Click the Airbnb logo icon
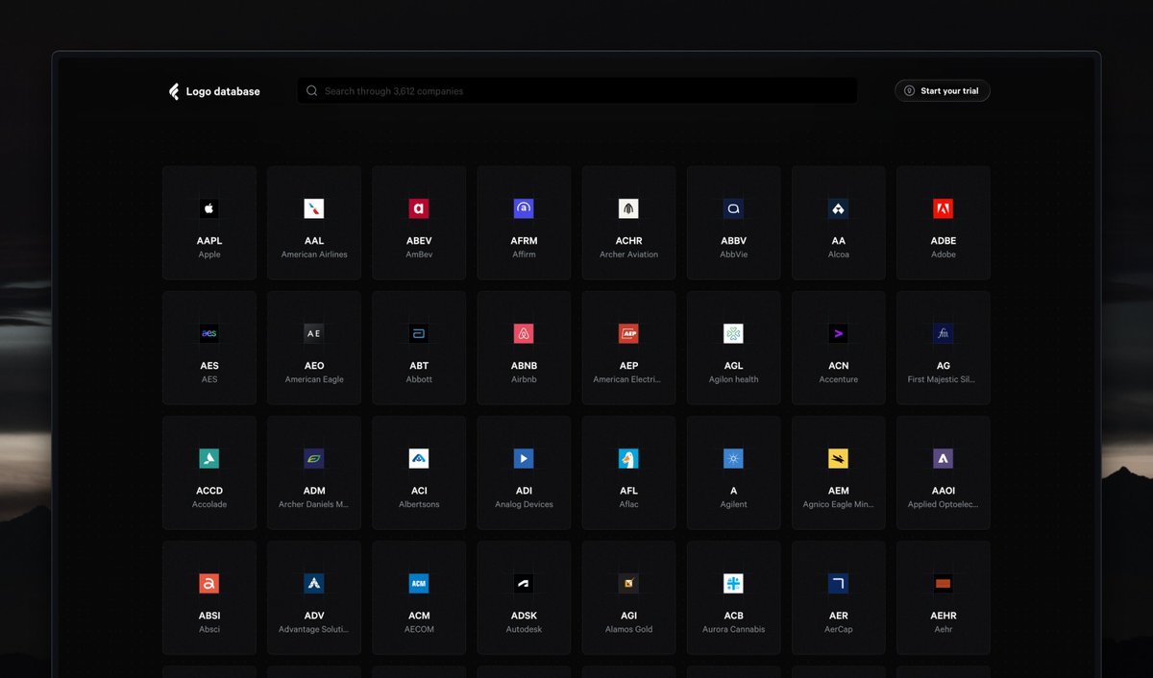 [524, 333]
